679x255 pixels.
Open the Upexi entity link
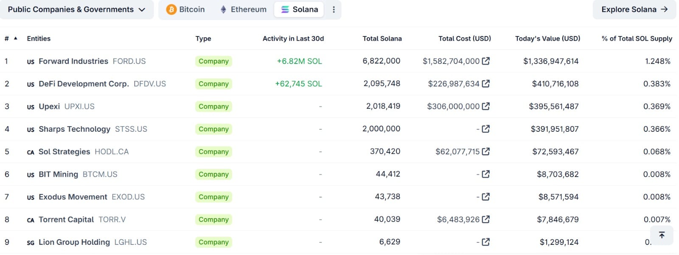pos(49,106)
